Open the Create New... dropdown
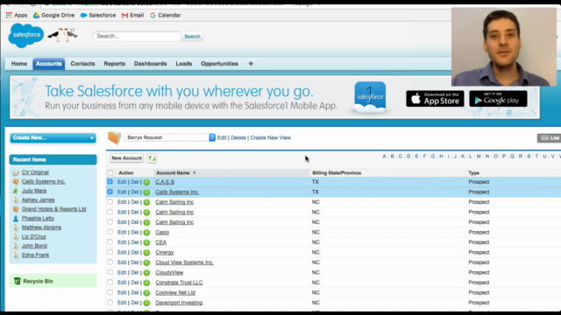 53,138
